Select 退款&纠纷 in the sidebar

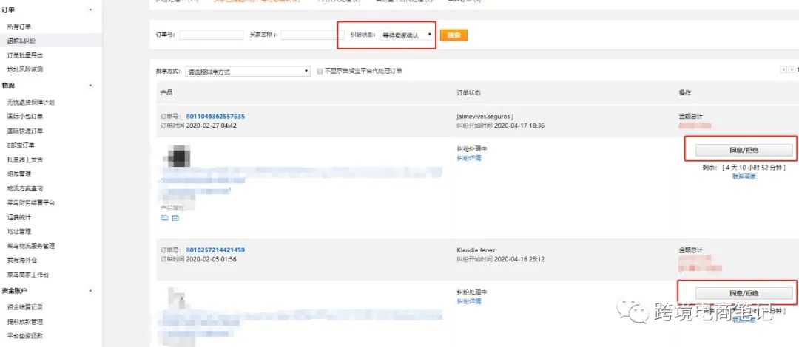(x=21, y=41)
